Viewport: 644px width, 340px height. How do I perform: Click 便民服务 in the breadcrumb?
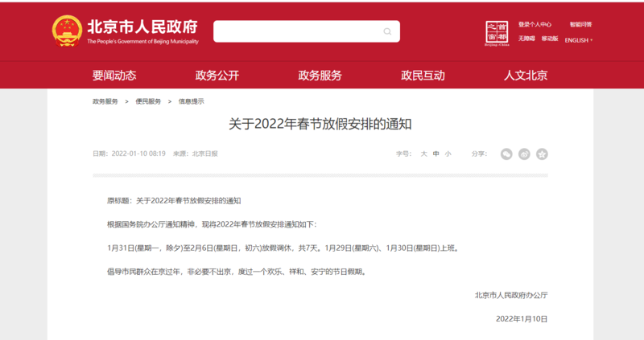tap(148, 101)
